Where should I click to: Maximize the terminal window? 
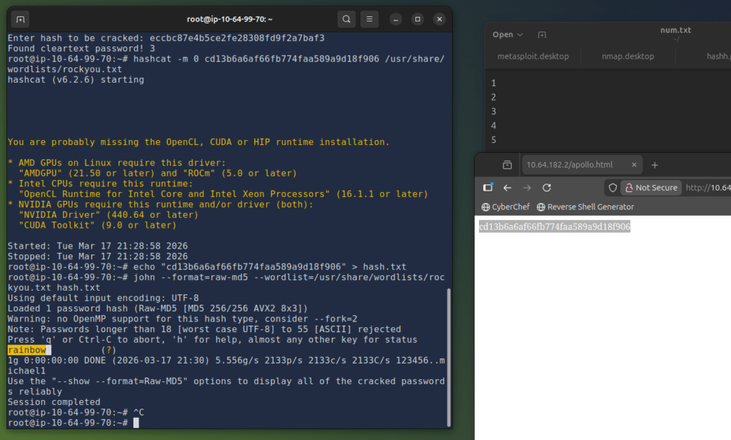point(417,19)
